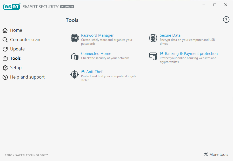Click the Computer scan magnifier icon
The width and height of the screenshot is (233, 161).
click(5, 40)
